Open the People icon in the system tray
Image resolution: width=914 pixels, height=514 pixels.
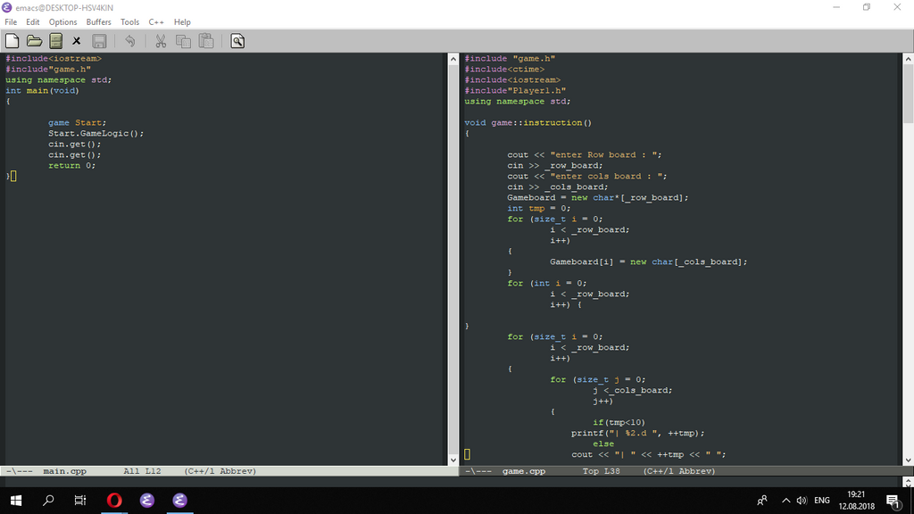(762, 501)
